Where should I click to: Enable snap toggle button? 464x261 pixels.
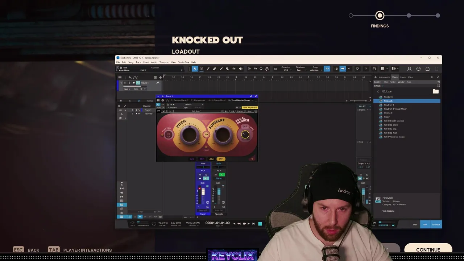pos(327,69)
